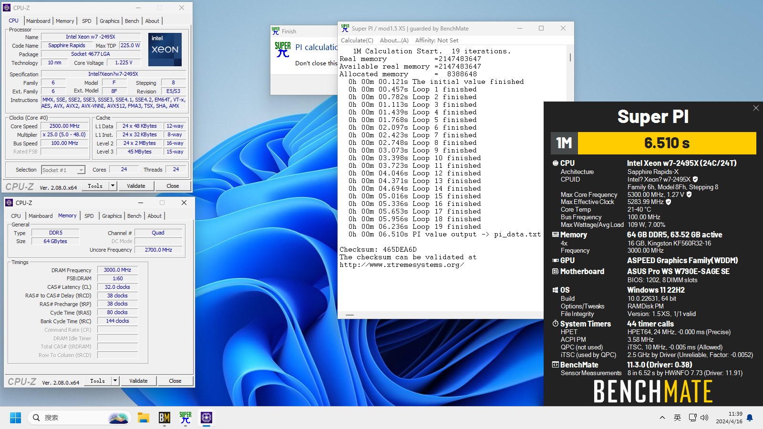This screenshot has height=429, width=763.
Task: Open the About...(A) menu in Super PI
Action: (394, 41)
